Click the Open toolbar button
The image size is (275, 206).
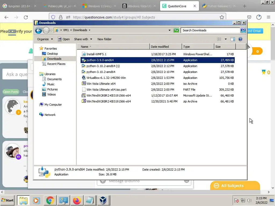(64, 39)
